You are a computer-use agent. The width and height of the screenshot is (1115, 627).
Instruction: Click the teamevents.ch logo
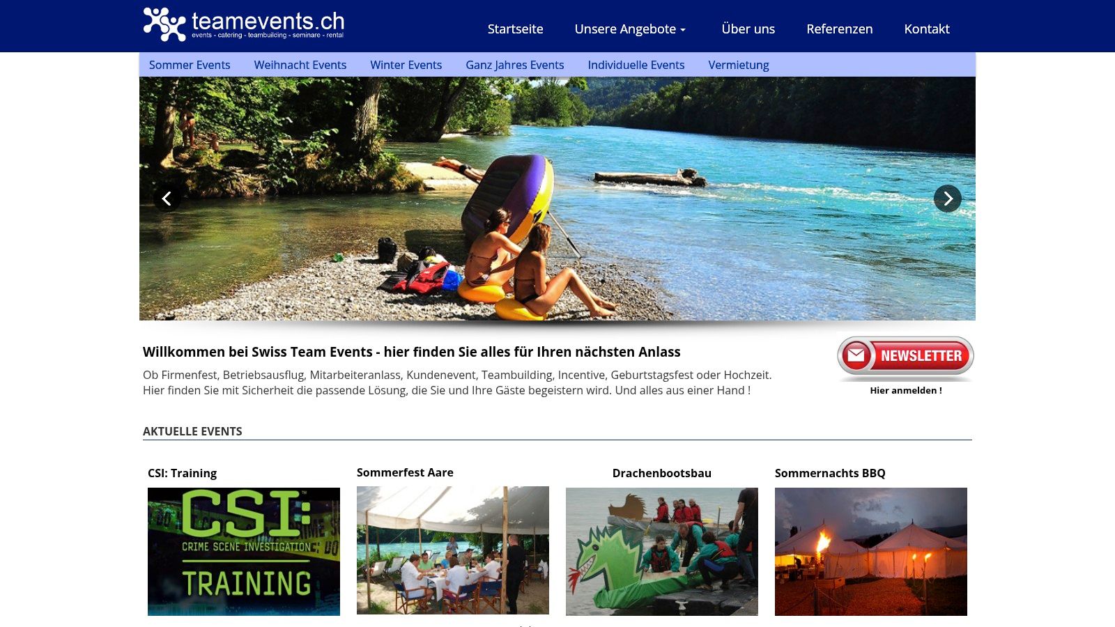point(243,25)
